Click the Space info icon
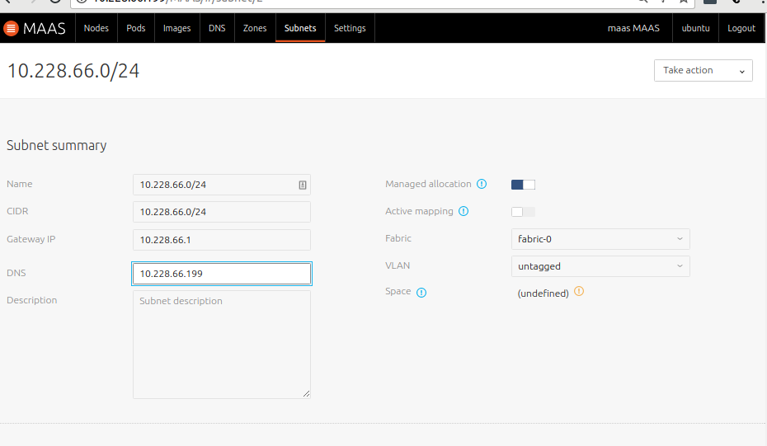Screen dimensions: 767x446 (x=421, y=293)
